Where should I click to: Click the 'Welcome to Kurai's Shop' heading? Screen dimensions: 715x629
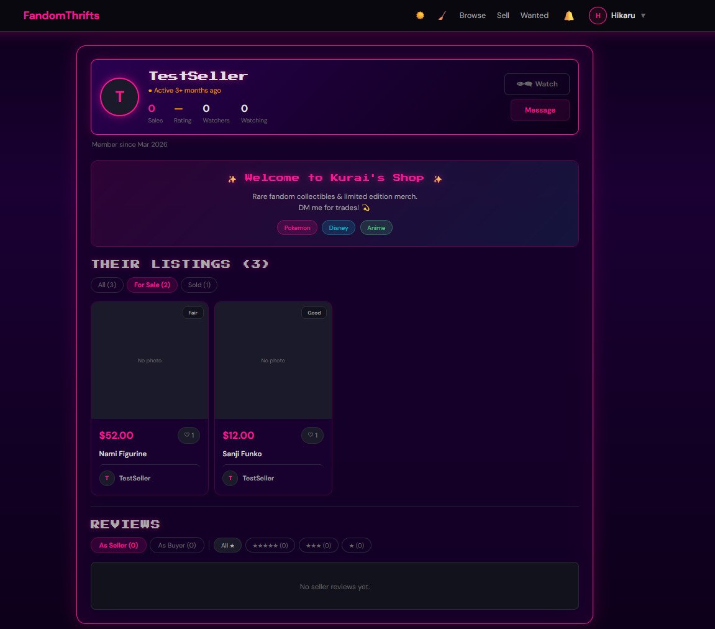(334, 178)
